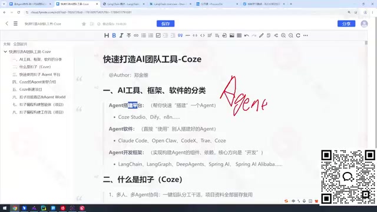Click the Heading (H) toolbar icon
Viewport: 377px width, 212px height.
point(107,35)
